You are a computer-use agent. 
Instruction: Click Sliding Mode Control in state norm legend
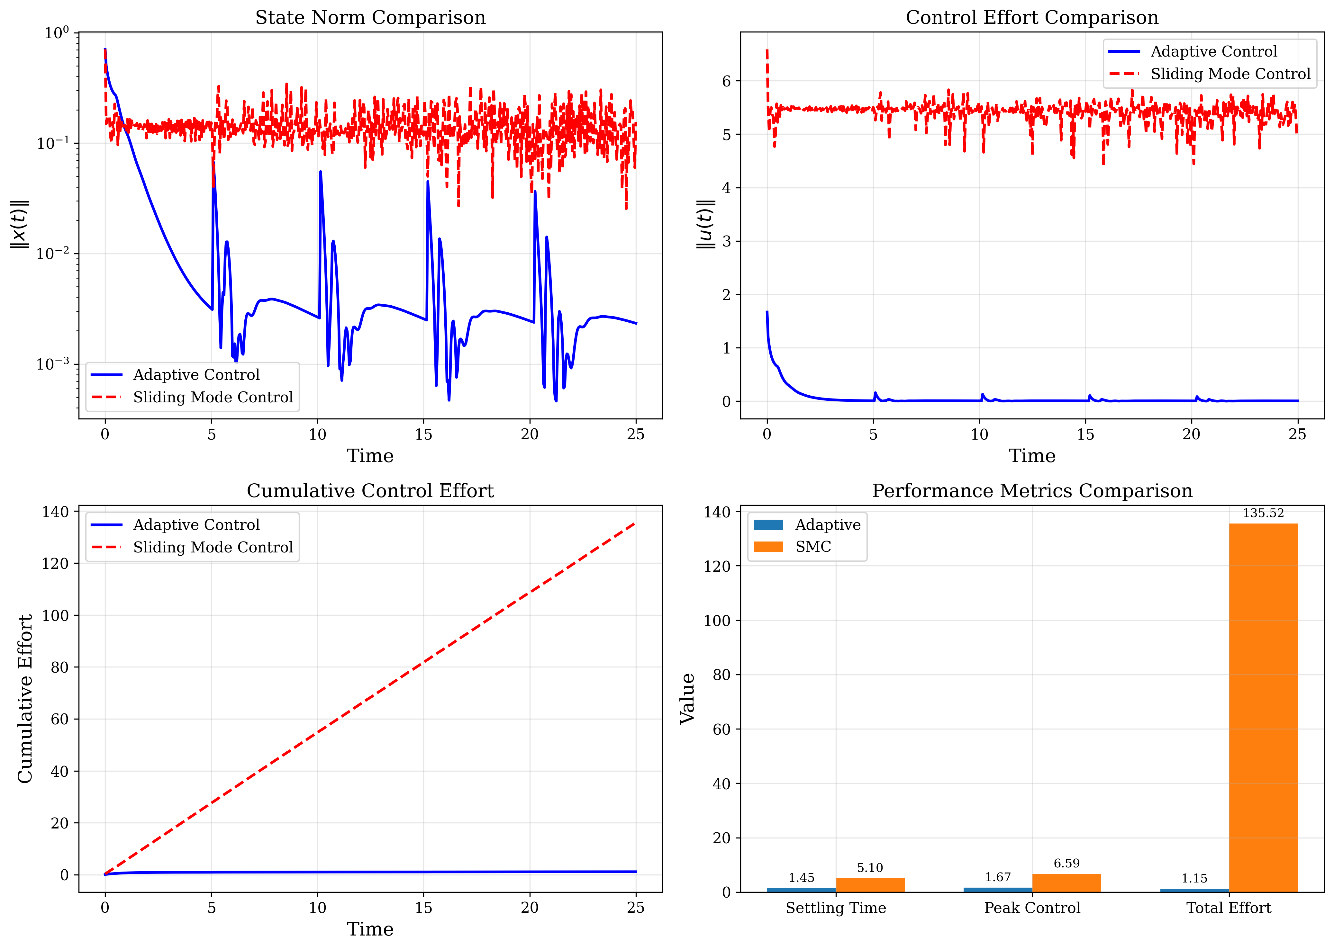[x=213, y=397]
